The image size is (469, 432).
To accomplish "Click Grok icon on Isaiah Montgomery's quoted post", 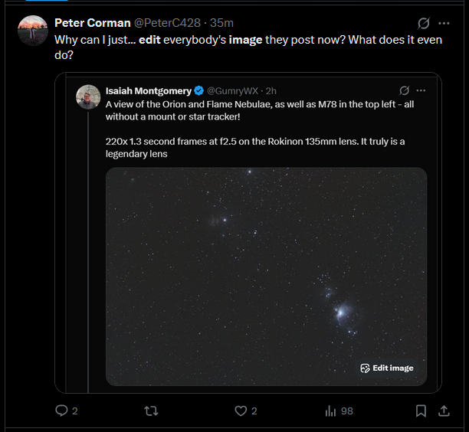I will point(404,90).
